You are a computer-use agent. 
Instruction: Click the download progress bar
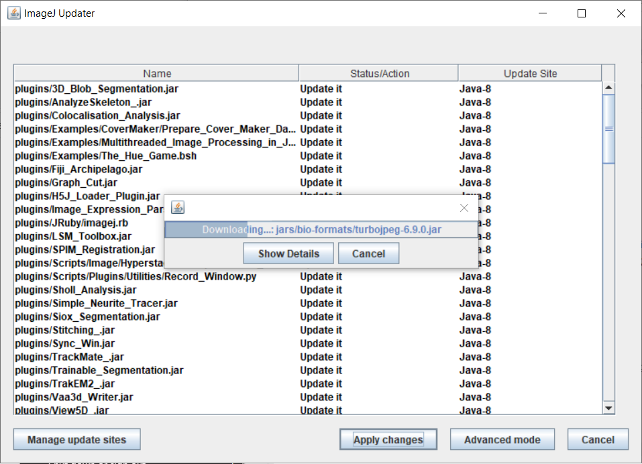[321, 229]
